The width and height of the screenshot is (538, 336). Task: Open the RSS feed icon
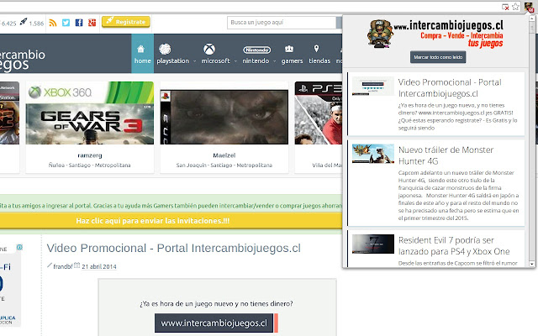pyautogui.click(x=52, y=23)
